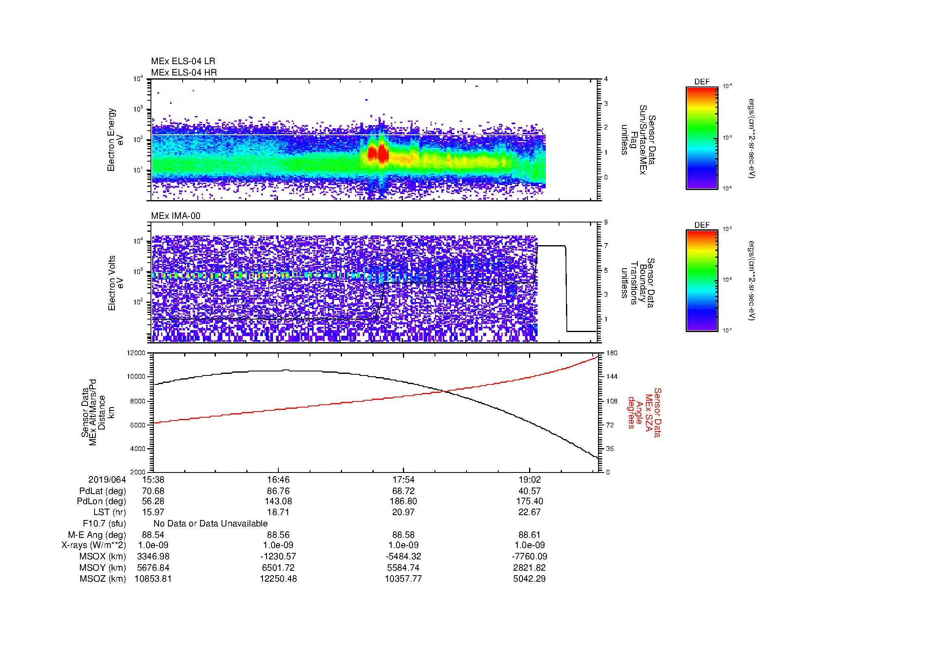Viewport: 949px width, 671px height.
Task: Click the 17:54 time tick label
Action: pyautogui.click(x=404, y=480)
